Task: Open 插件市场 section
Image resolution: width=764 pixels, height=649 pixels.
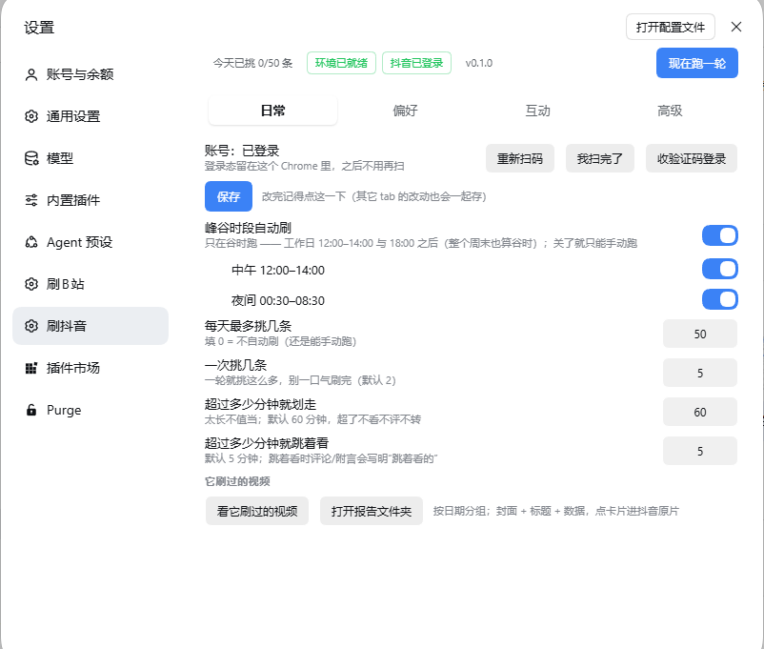Action: (x=90, y=368)
